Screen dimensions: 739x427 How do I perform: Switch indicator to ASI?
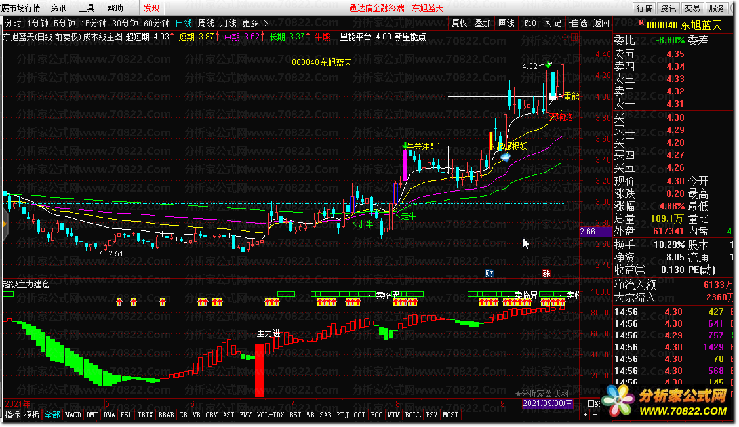click(x=229, y=415)
